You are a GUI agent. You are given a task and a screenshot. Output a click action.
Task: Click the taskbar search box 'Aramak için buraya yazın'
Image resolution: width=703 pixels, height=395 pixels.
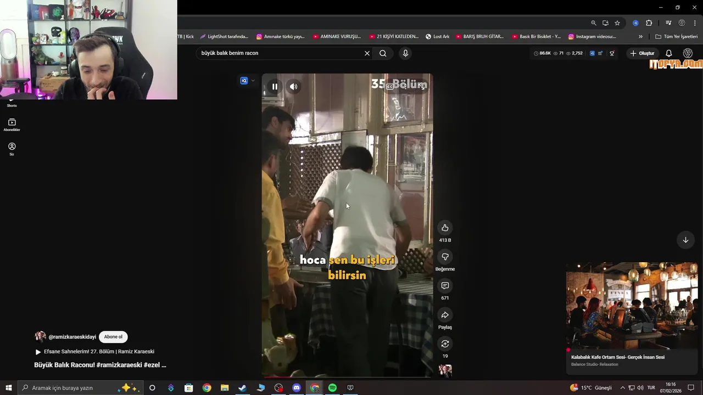(x=79, y=388)
